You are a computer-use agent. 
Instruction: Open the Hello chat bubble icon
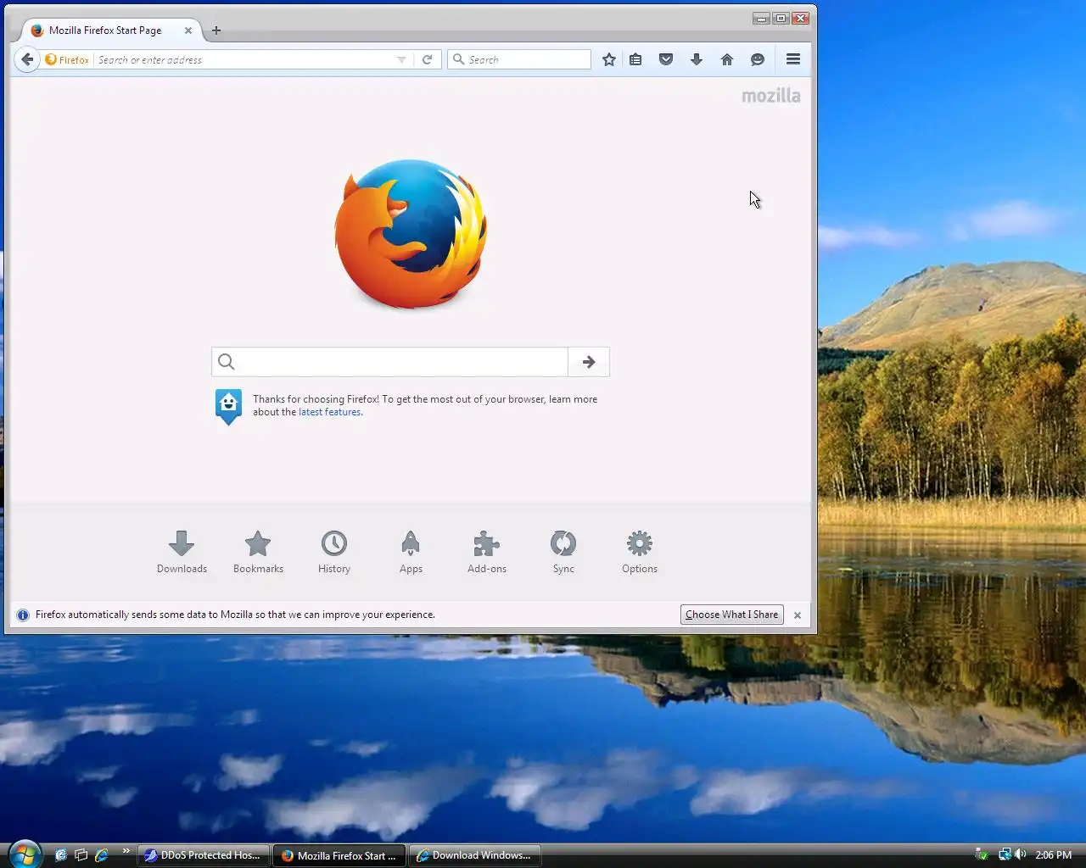coord(758,59)
